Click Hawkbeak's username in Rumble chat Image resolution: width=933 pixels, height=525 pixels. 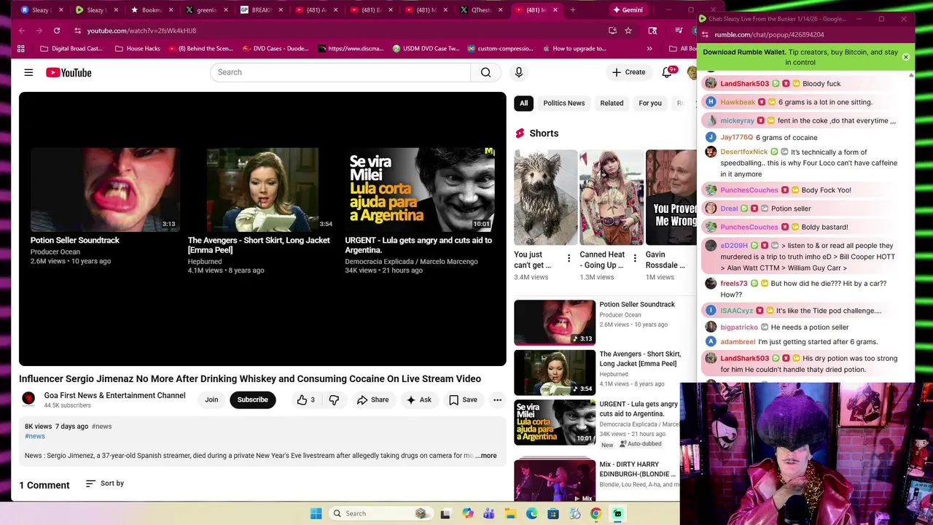[738, 102]
